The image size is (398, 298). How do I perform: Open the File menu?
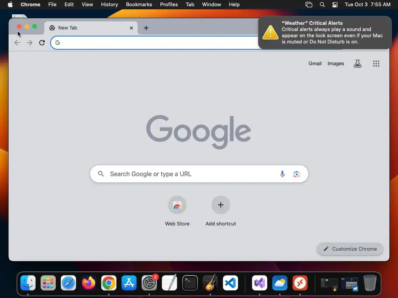click(52, 5)
